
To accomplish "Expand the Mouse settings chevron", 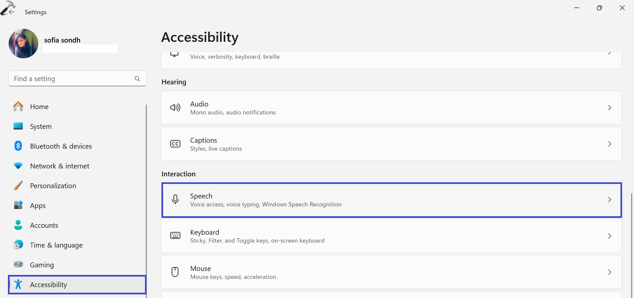I will (x=609, y=272).
